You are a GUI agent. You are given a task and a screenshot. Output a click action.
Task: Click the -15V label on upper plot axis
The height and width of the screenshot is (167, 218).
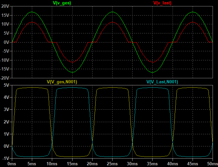[x=5, y=69]
